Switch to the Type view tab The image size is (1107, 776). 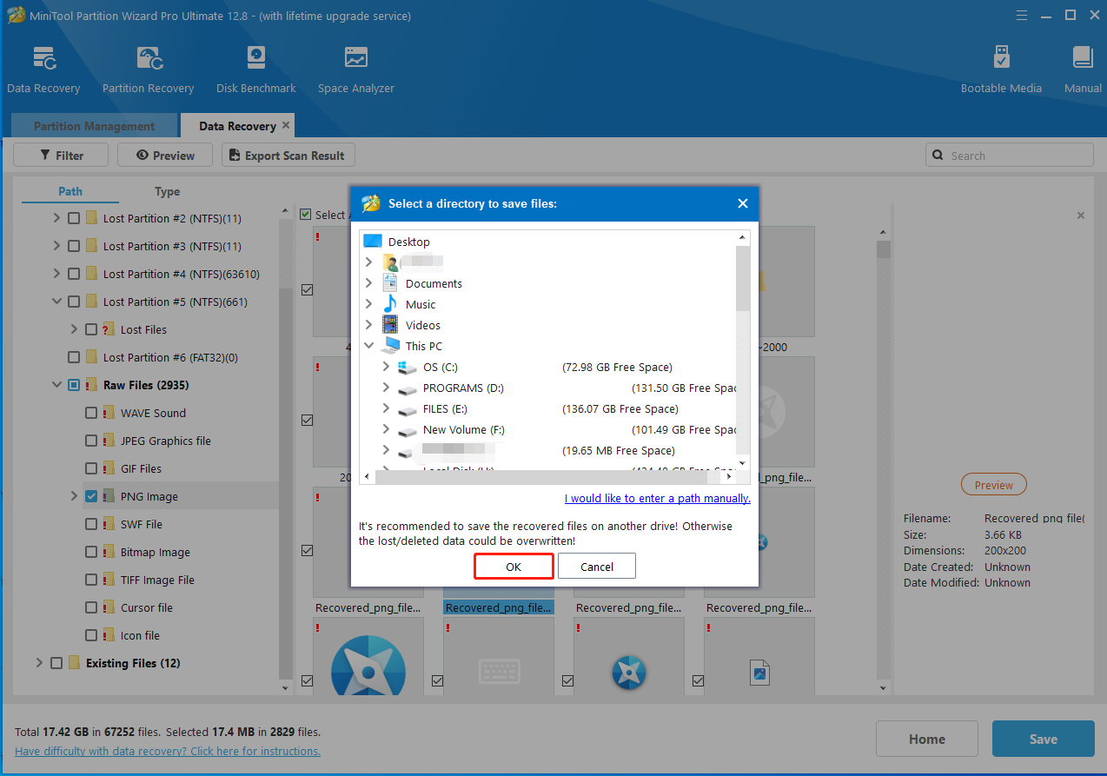click(167, 191)
